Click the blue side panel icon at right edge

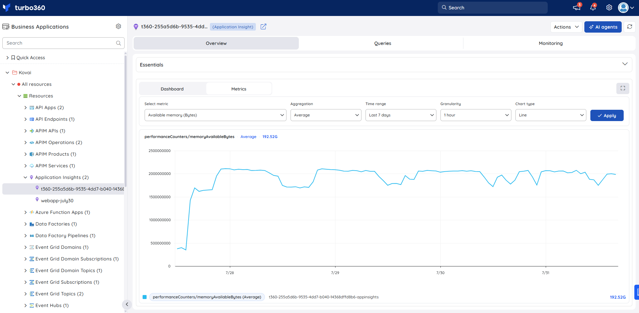point(637,292)
